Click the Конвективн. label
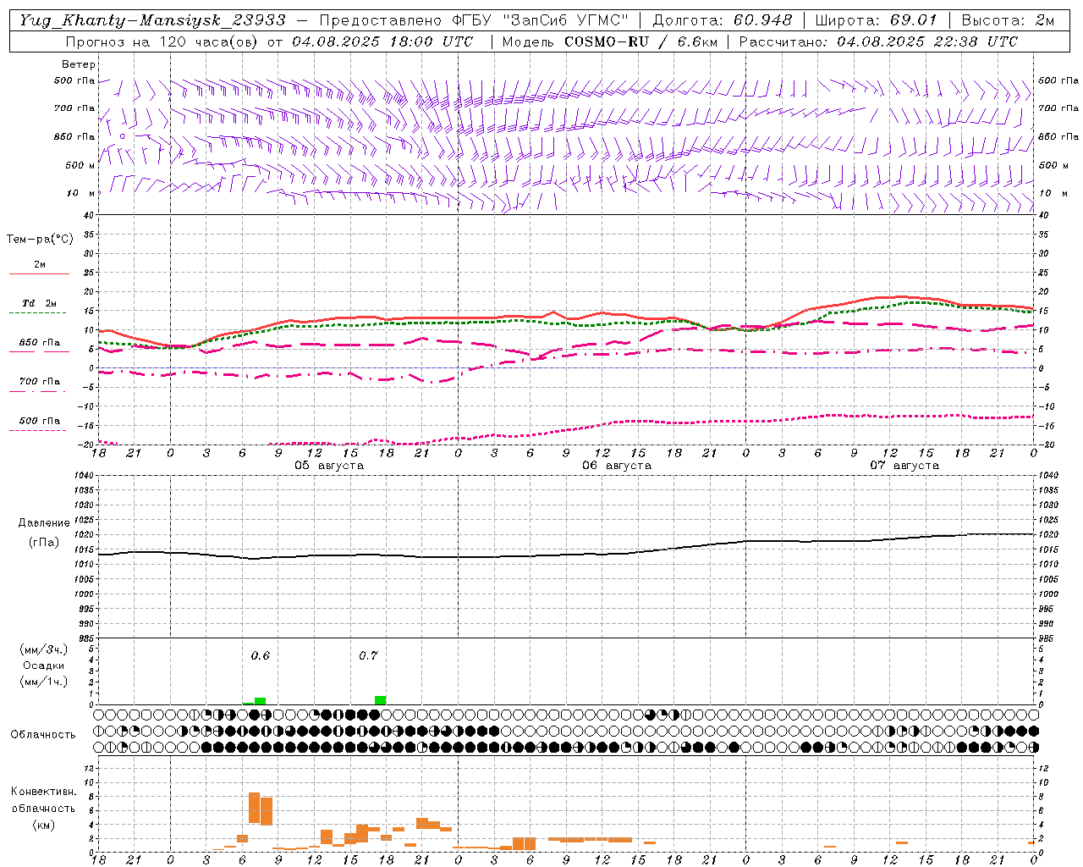1083x867 pixels. [43, 792]
